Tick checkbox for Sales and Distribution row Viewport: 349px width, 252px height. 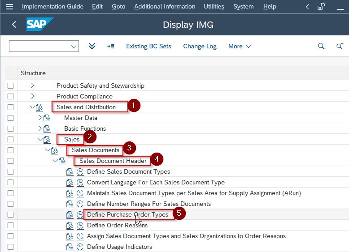(x=10, y=107)
